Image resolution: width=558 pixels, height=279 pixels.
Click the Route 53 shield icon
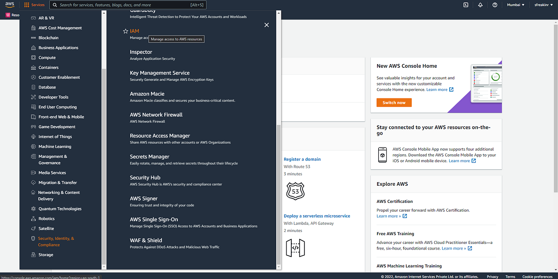[295, 191]
